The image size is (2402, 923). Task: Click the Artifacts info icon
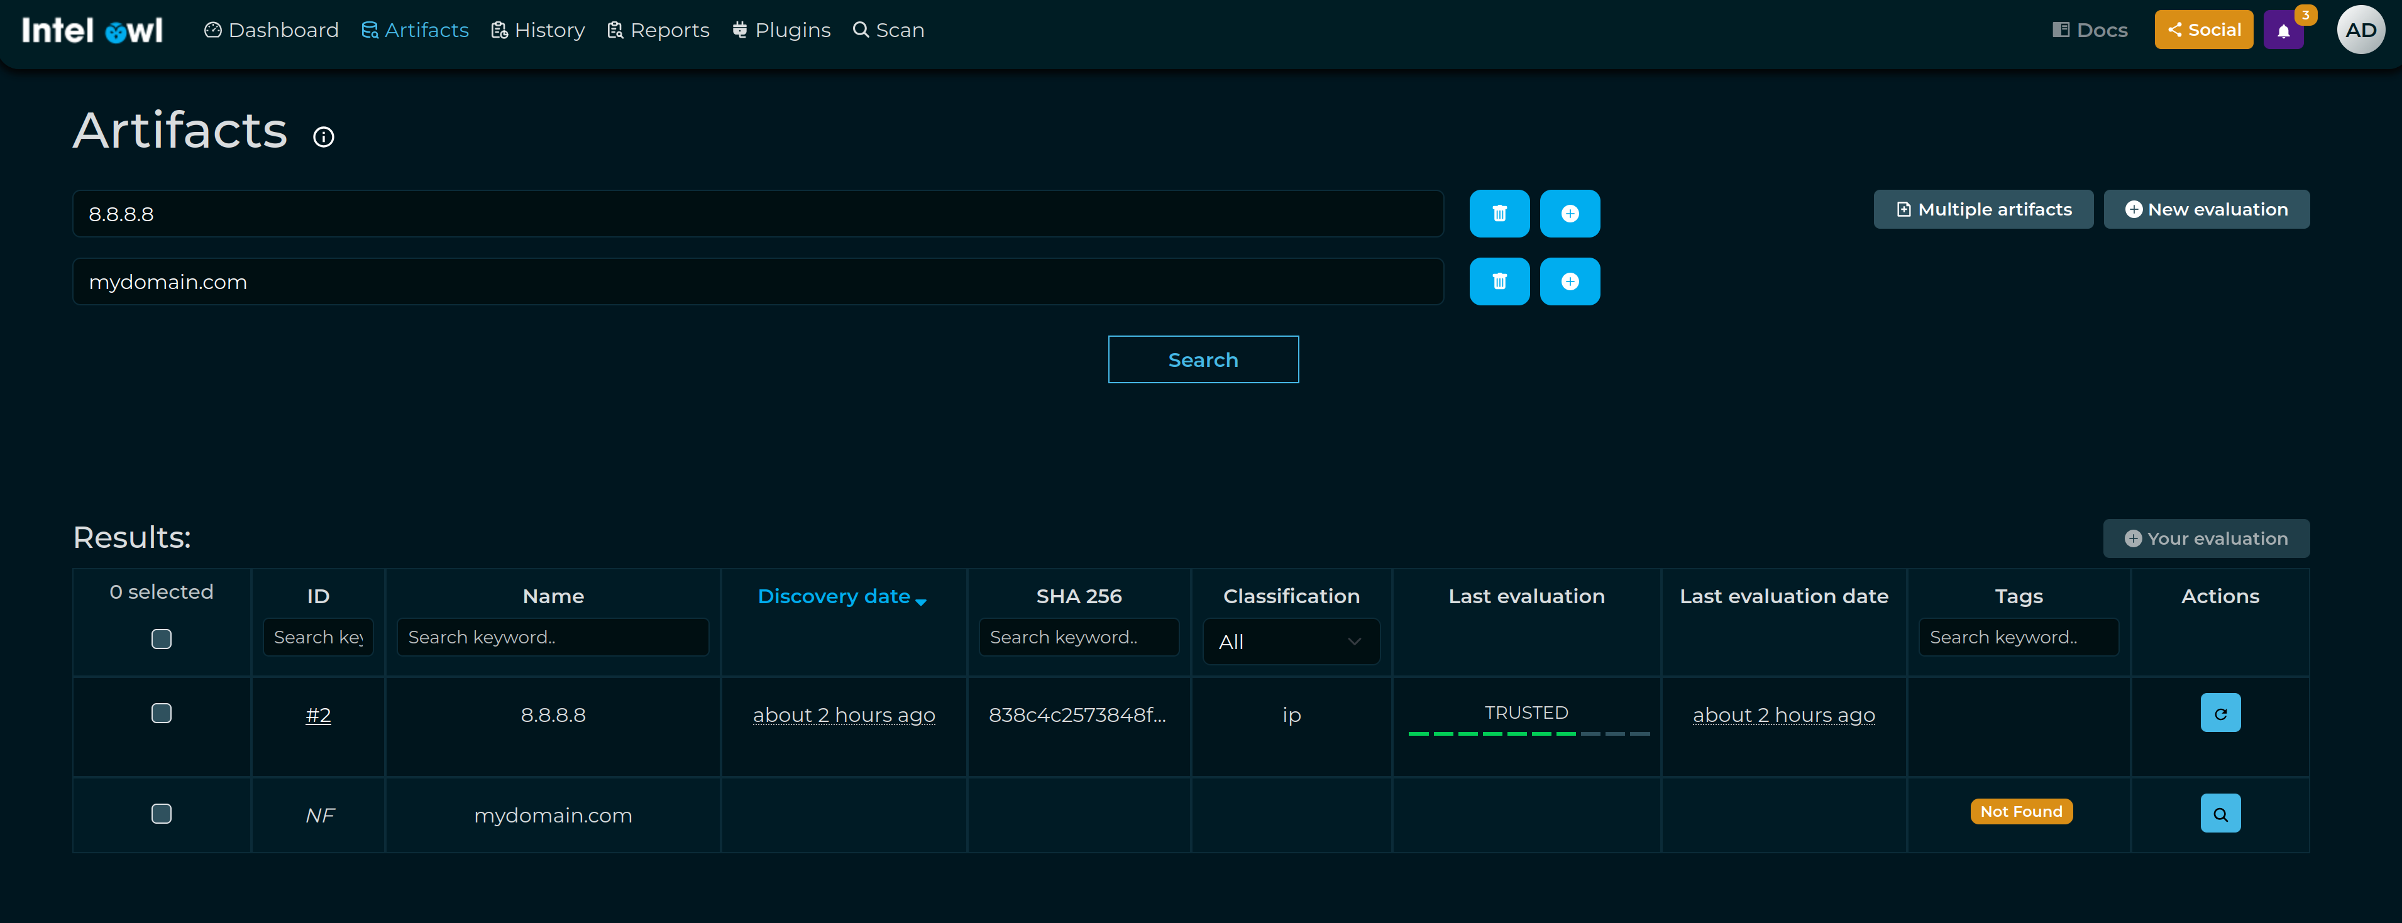324,137
